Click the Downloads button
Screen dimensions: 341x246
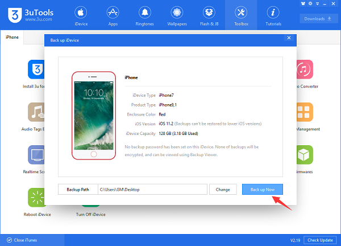coord(318,19)
